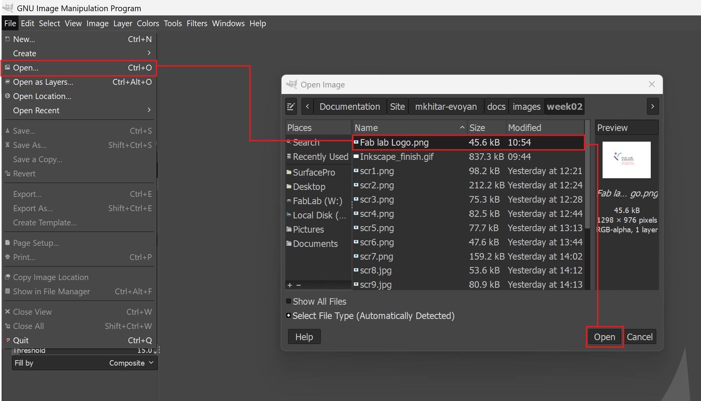701x401 pixels.
Task: Go to images path segment
Action: point(527,107)
